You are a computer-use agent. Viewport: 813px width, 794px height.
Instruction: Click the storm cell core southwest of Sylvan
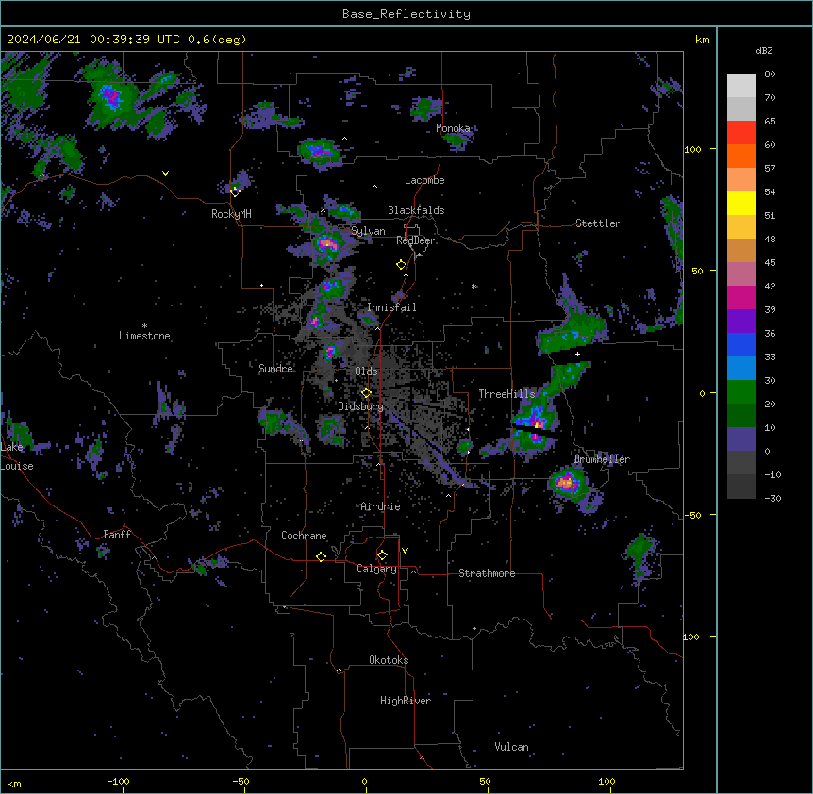tap(327, 243)
